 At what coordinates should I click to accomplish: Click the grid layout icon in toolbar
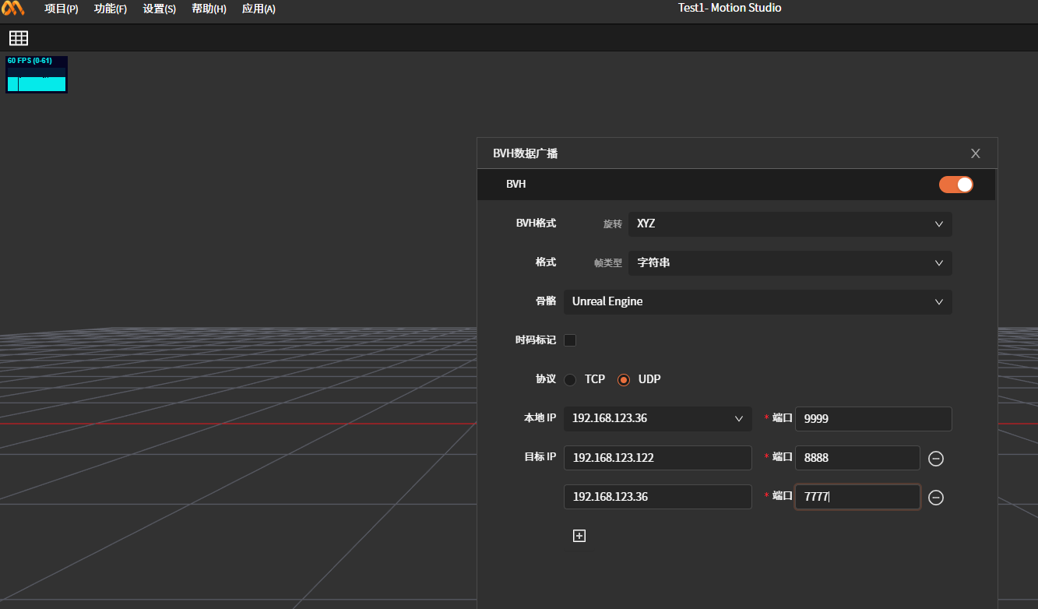click(x=19, y=38)
